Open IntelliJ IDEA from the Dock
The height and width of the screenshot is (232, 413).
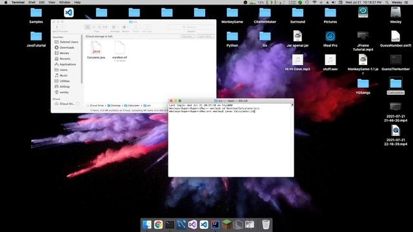tap(215, 225)
